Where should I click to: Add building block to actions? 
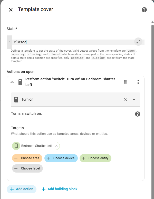(59, 189)
